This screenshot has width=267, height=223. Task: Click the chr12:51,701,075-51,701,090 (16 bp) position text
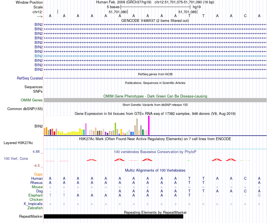click(x=184, y=2)
